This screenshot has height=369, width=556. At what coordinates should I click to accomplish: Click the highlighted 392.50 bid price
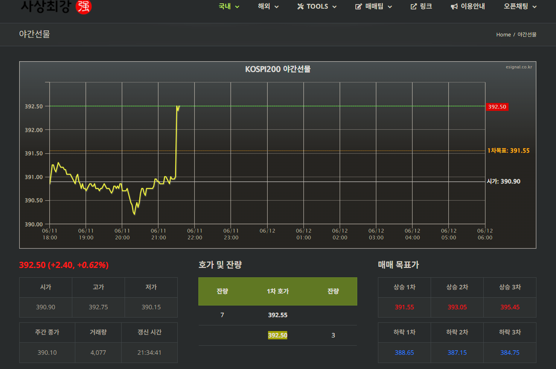click(x=277, y=335)
